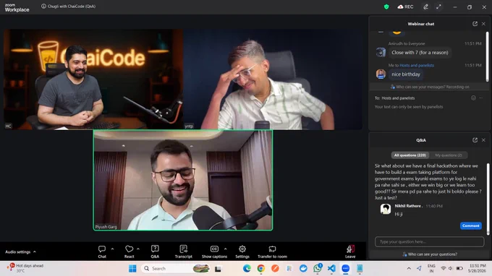Image resolution: width=492 pixels, height=276 pixels.
Task: Leave the webinar
Action: pyautogui.click(x=350, y=251)
